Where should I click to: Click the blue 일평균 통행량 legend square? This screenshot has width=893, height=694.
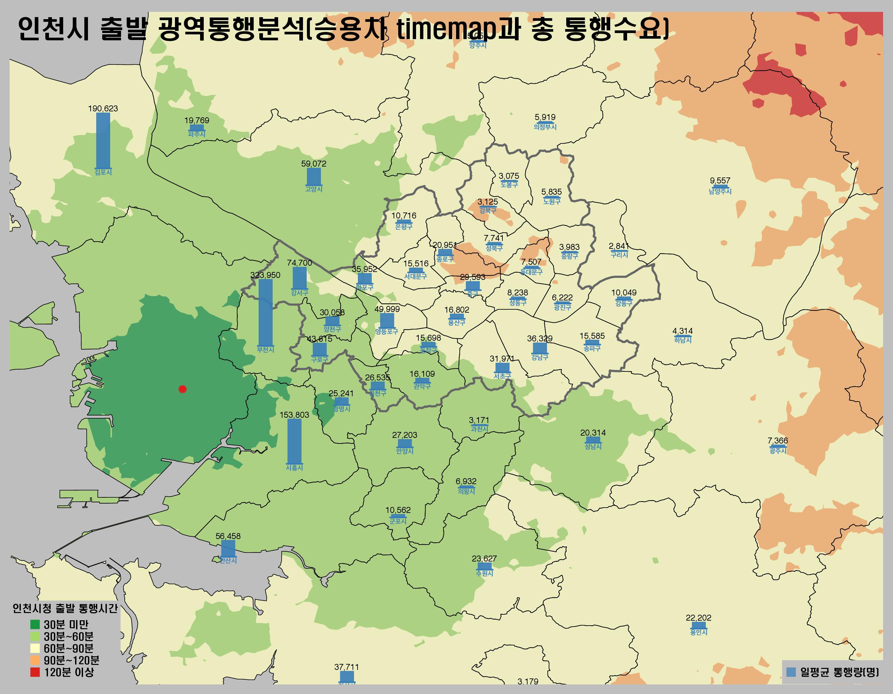coord(791,672)
